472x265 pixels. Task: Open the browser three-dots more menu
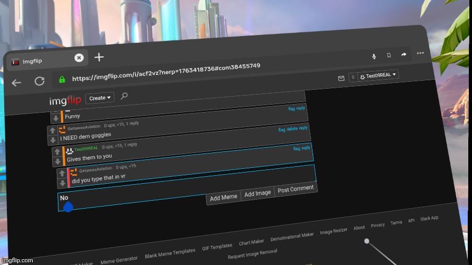tap(420, 53)
